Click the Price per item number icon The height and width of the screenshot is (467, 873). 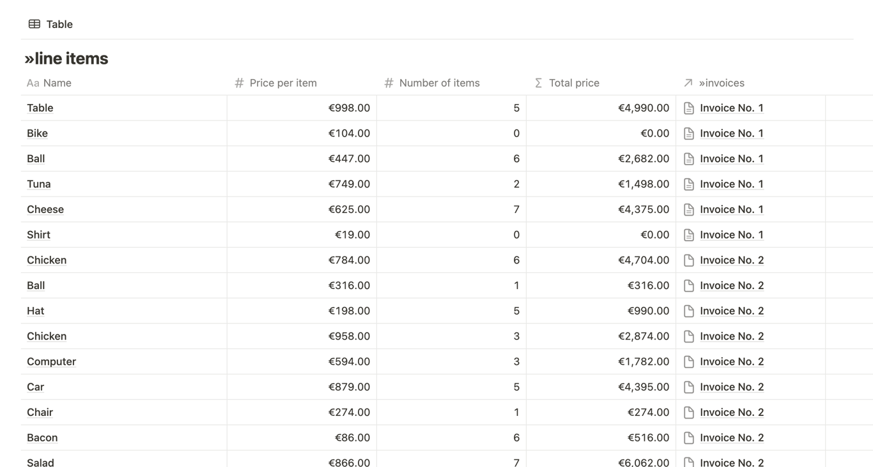[x=239, y=83]
